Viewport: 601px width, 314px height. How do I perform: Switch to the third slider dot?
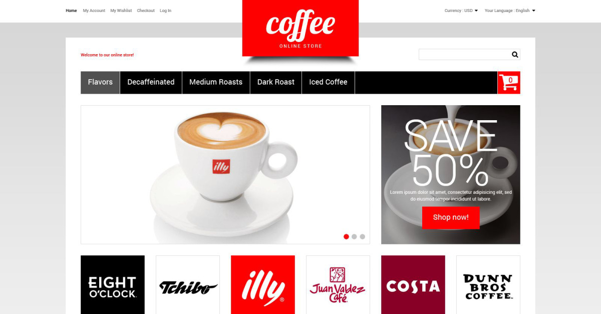[362, 237]
